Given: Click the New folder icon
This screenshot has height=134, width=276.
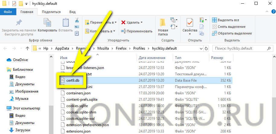Looking at the screenshot, I should coord(163,23).
